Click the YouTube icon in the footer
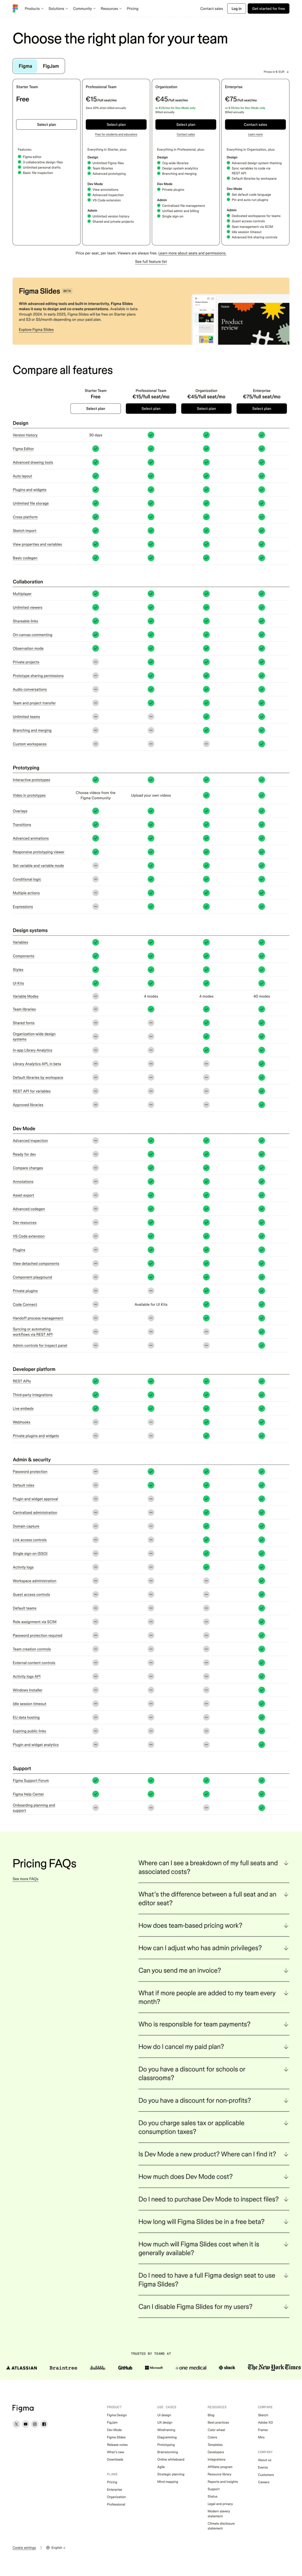The image size is (302, 2576). [25, 2424]
